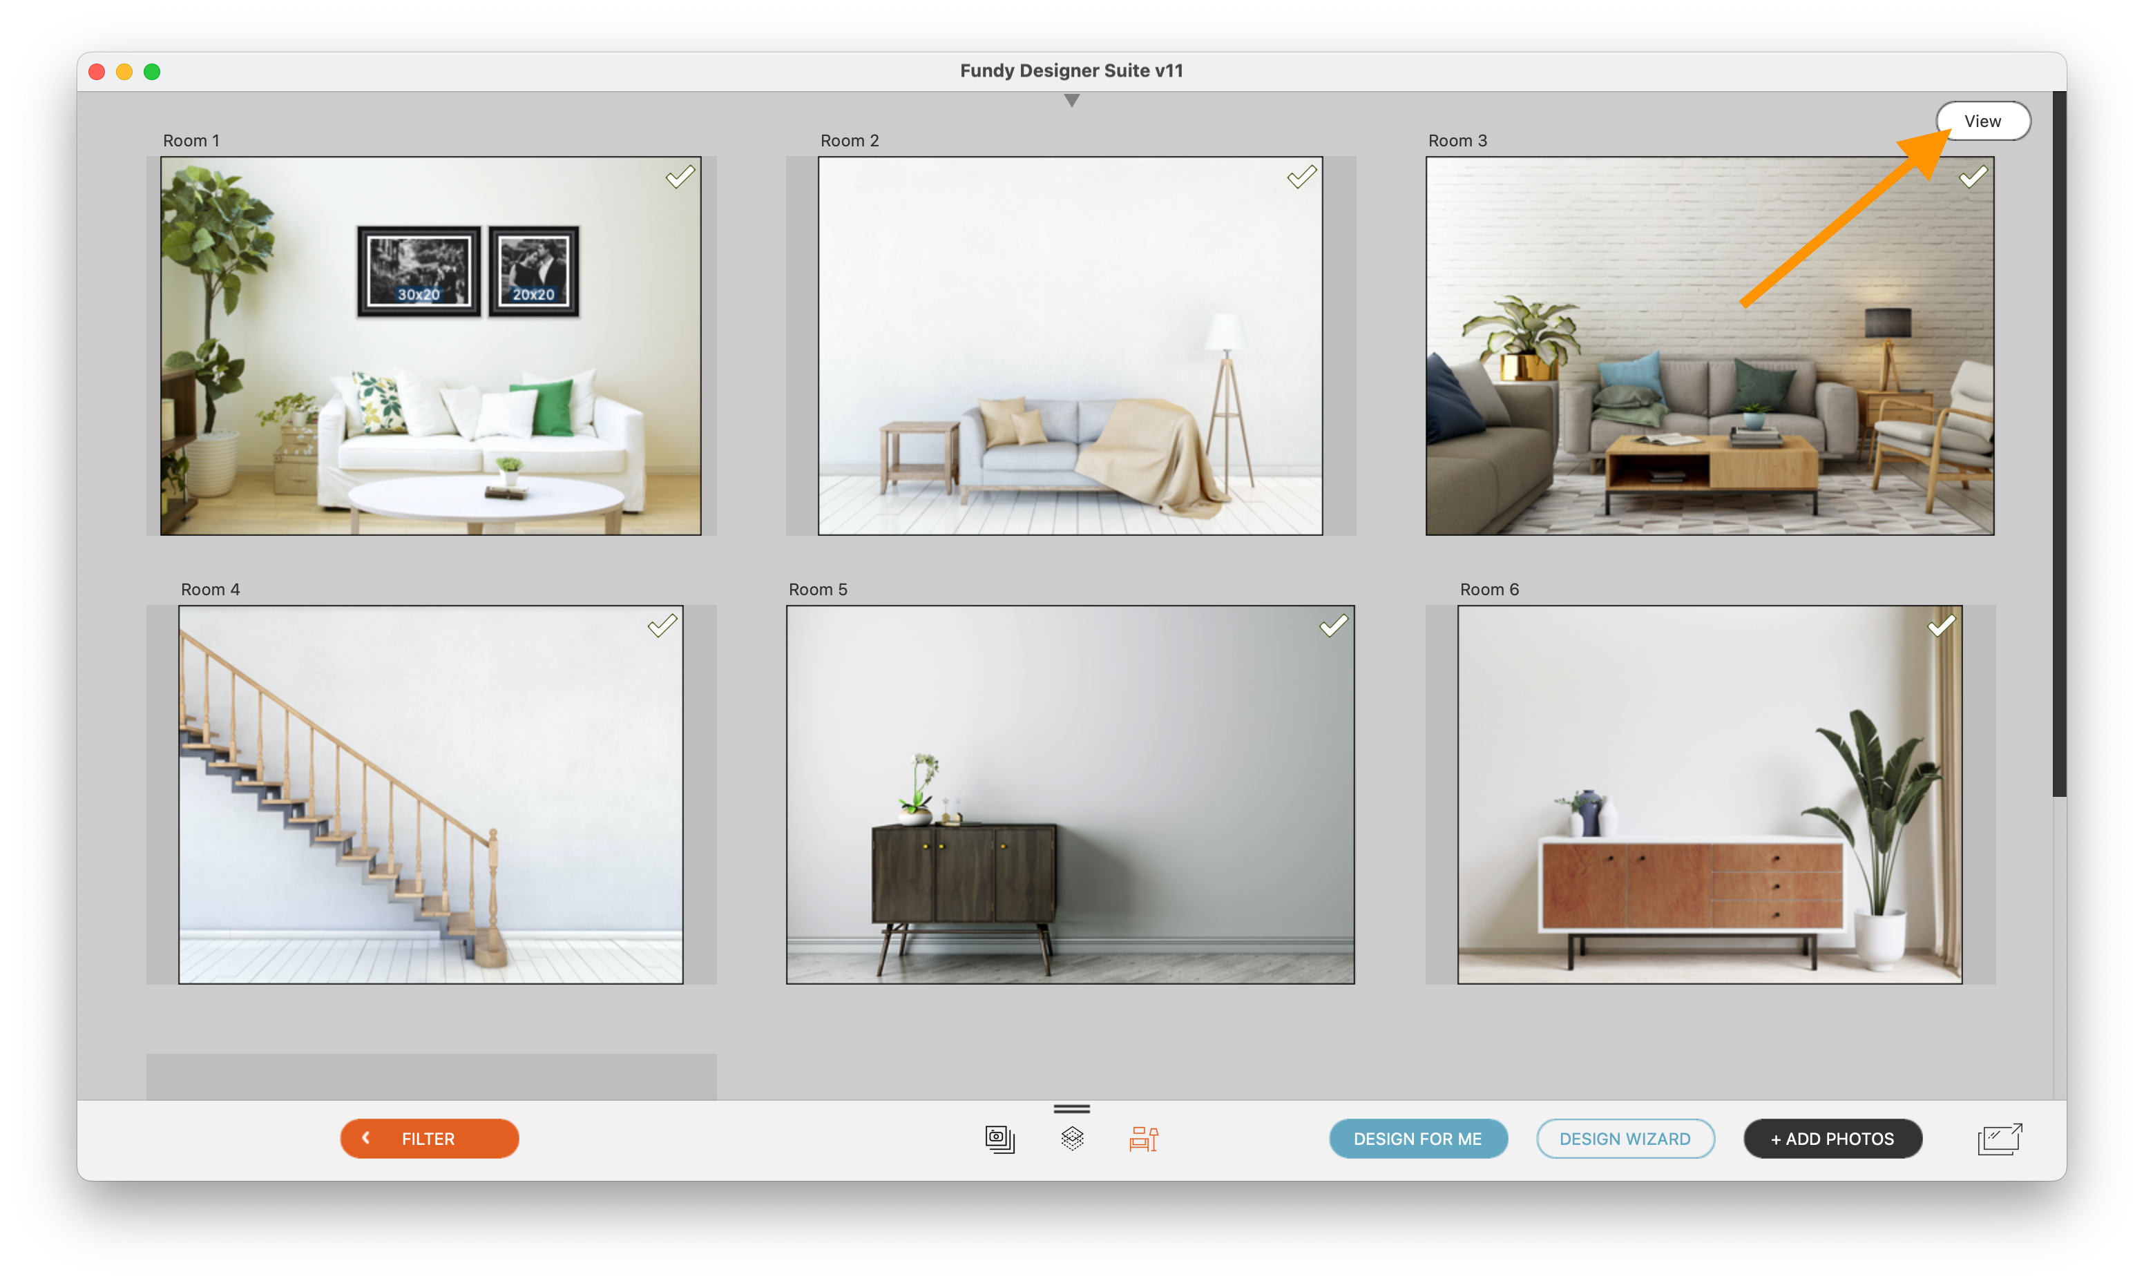
Task: Click the Room 5 label
Action: [x=818, y=589]
